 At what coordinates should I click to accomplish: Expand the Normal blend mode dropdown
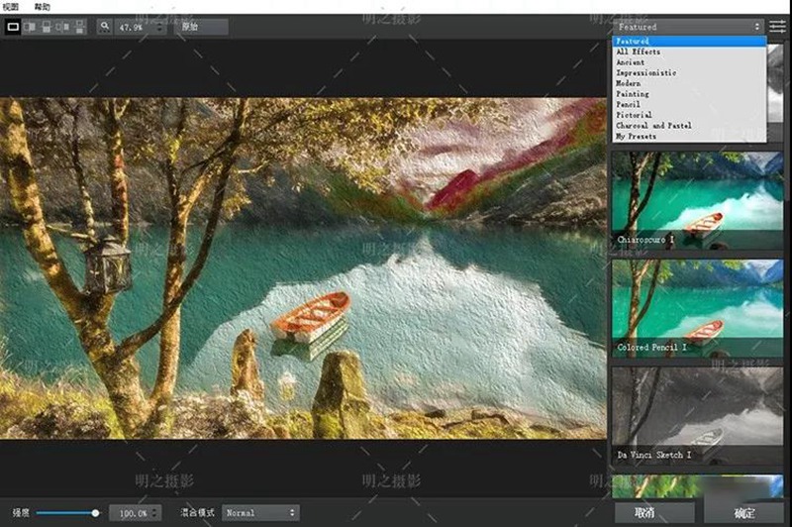point(260,512)
